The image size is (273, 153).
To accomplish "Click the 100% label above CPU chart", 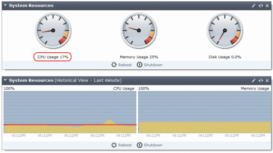I will (9, 88).
